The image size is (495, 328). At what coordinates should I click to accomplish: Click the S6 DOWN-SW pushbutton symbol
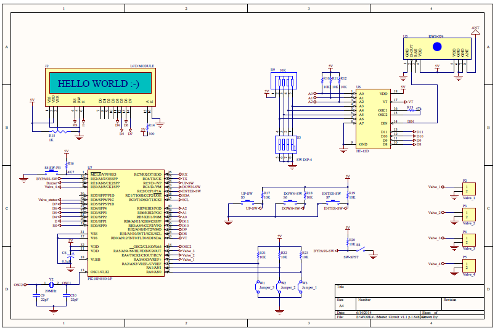pyautogui.click(x=290, y=202)
